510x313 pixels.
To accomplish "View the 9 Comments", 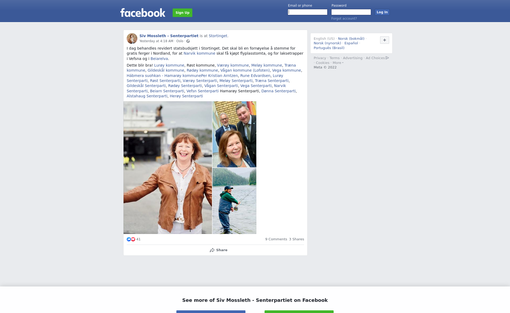I will click(x=276, y=239).
